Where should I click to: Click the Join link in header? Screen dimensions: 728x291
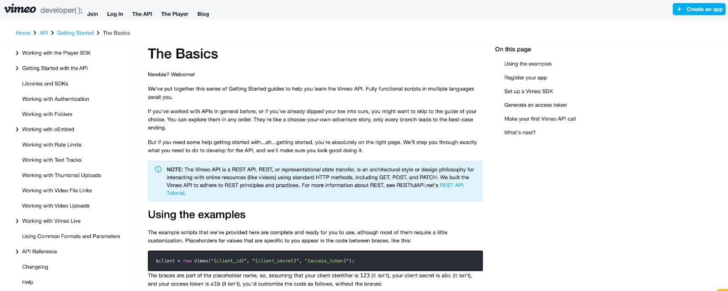tap(92, 14)
